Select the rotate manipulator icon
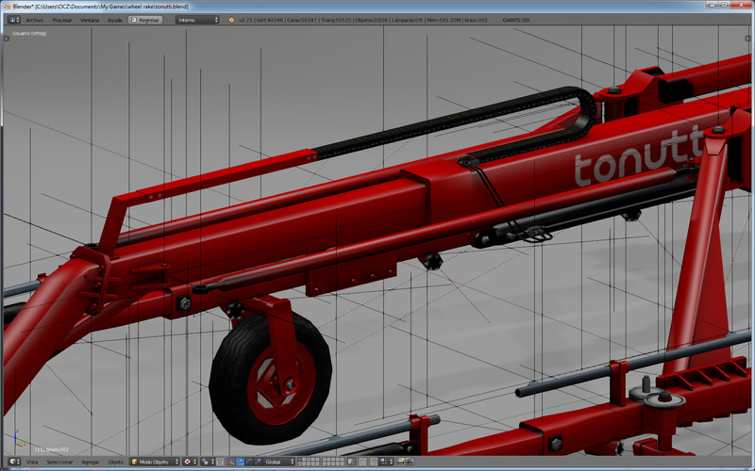Screen dimensions: 755x471 pos(247,462)
